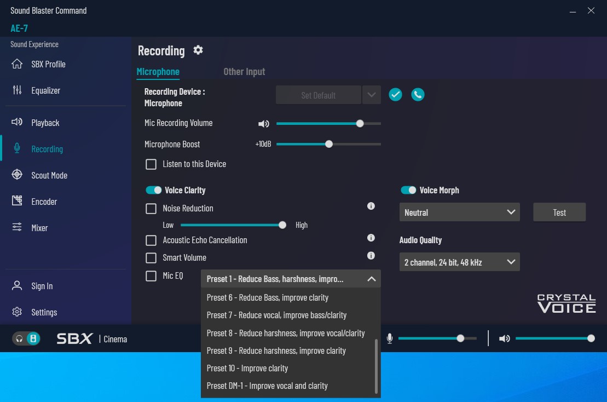Click the Encoder icon in sidebar

pyautogui.click(x=17, y=201)
